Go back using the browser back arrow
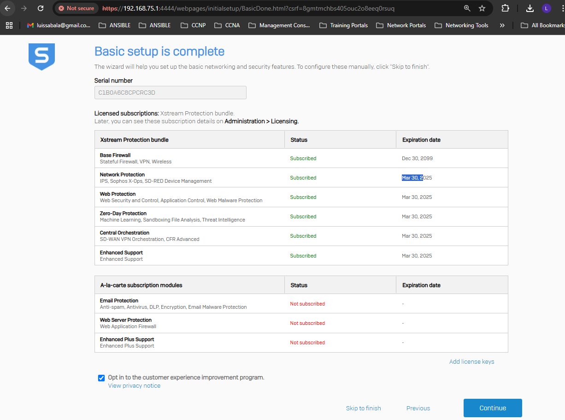 (x=8, y=8)
